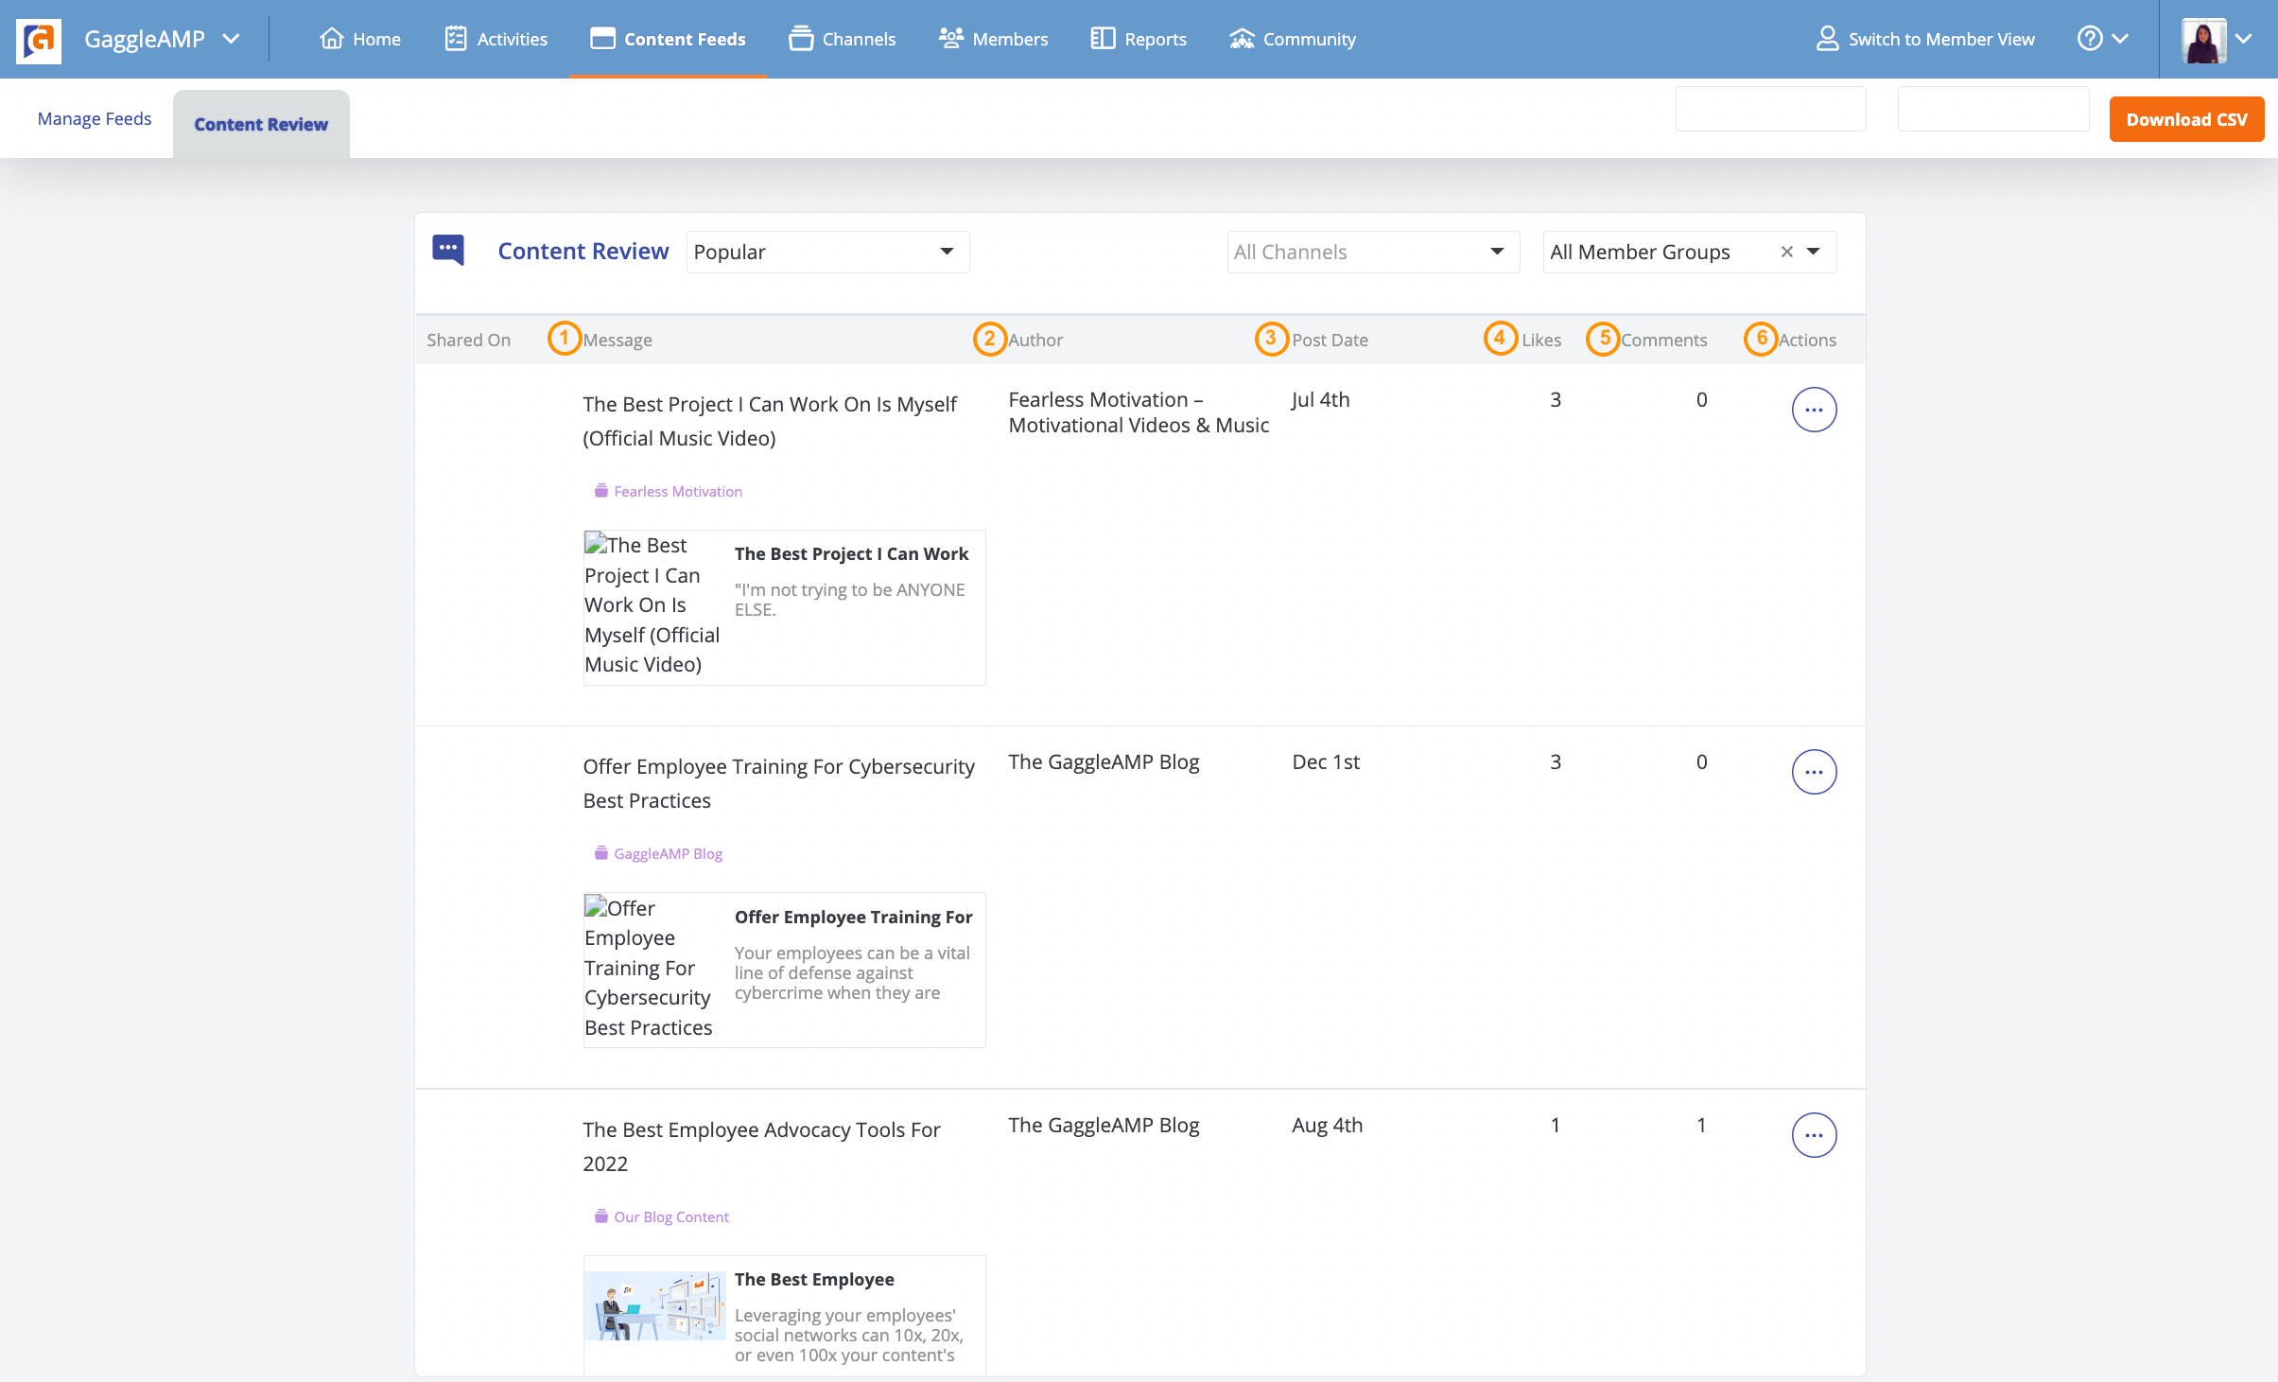The width and height of the screenshot is (2278, 1382).
Task: Click the Home house icon
Action: 331,38
